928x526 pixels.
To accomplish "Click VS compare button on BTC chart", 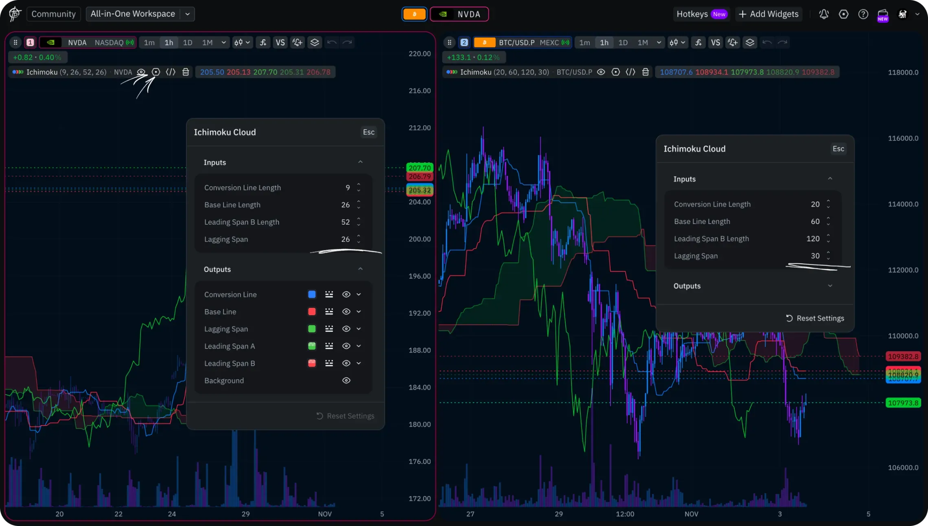I will [x=716, y=42].
